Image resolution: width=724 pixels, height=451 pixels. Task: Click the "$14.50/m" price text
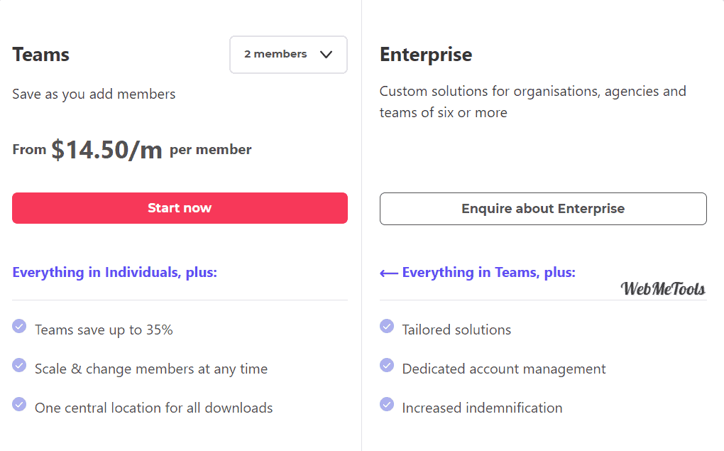(x=107, y=149)
